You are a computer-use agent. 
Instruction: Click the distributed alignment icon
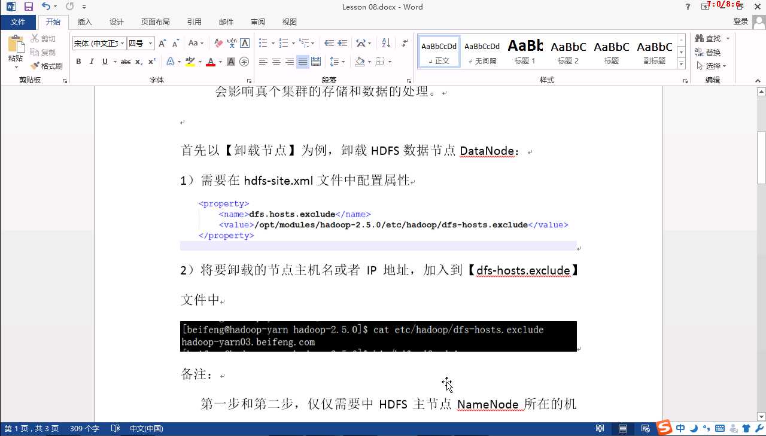point(316,62)
